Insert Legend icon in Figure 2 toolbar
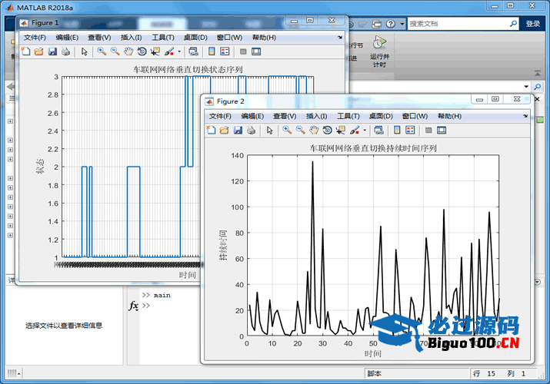Screen dimensions: 550x384 pyautogui.click(x=410, y=131)
